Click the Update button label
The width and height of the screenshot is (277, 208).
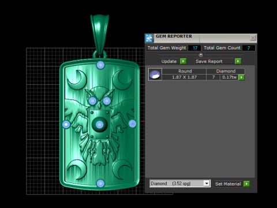[x=169, y=61]
